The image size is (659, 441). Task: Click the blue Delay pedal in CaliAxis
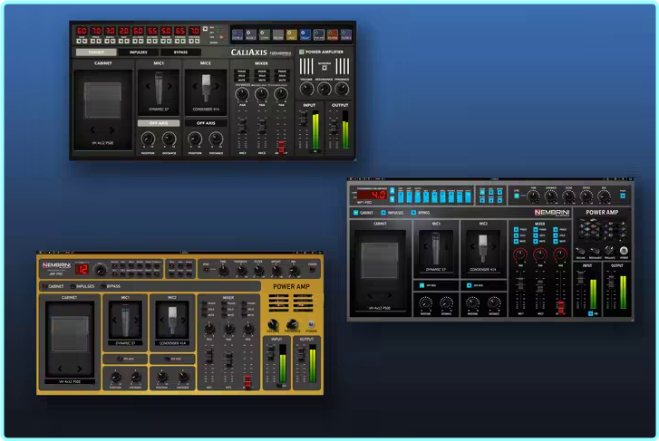click(305, 34)
